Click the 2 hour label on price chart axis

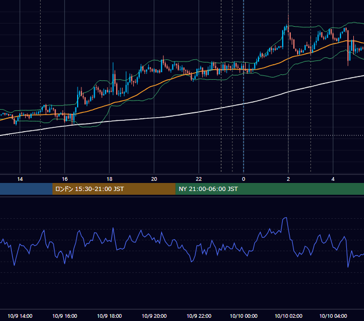tap(289, 179)
